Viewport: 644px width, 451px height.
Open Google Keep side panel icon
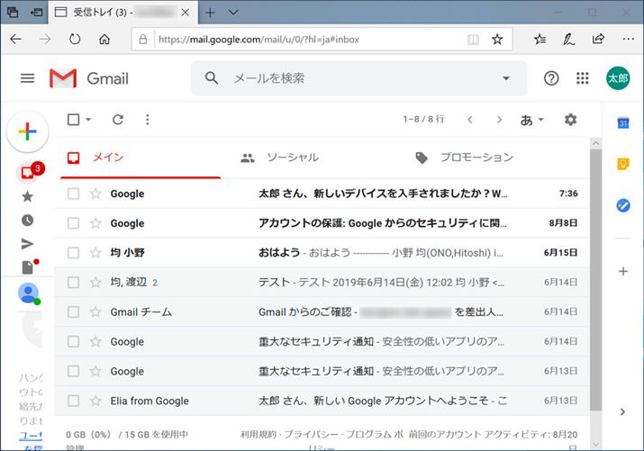click(x=622, y=164)
